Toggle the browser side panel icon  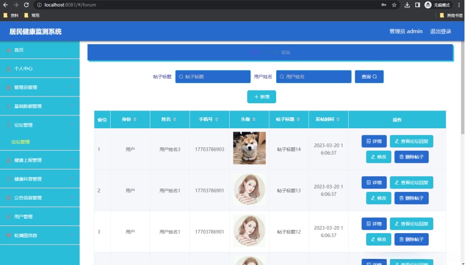pyautogui.click(x=417, y=4)
